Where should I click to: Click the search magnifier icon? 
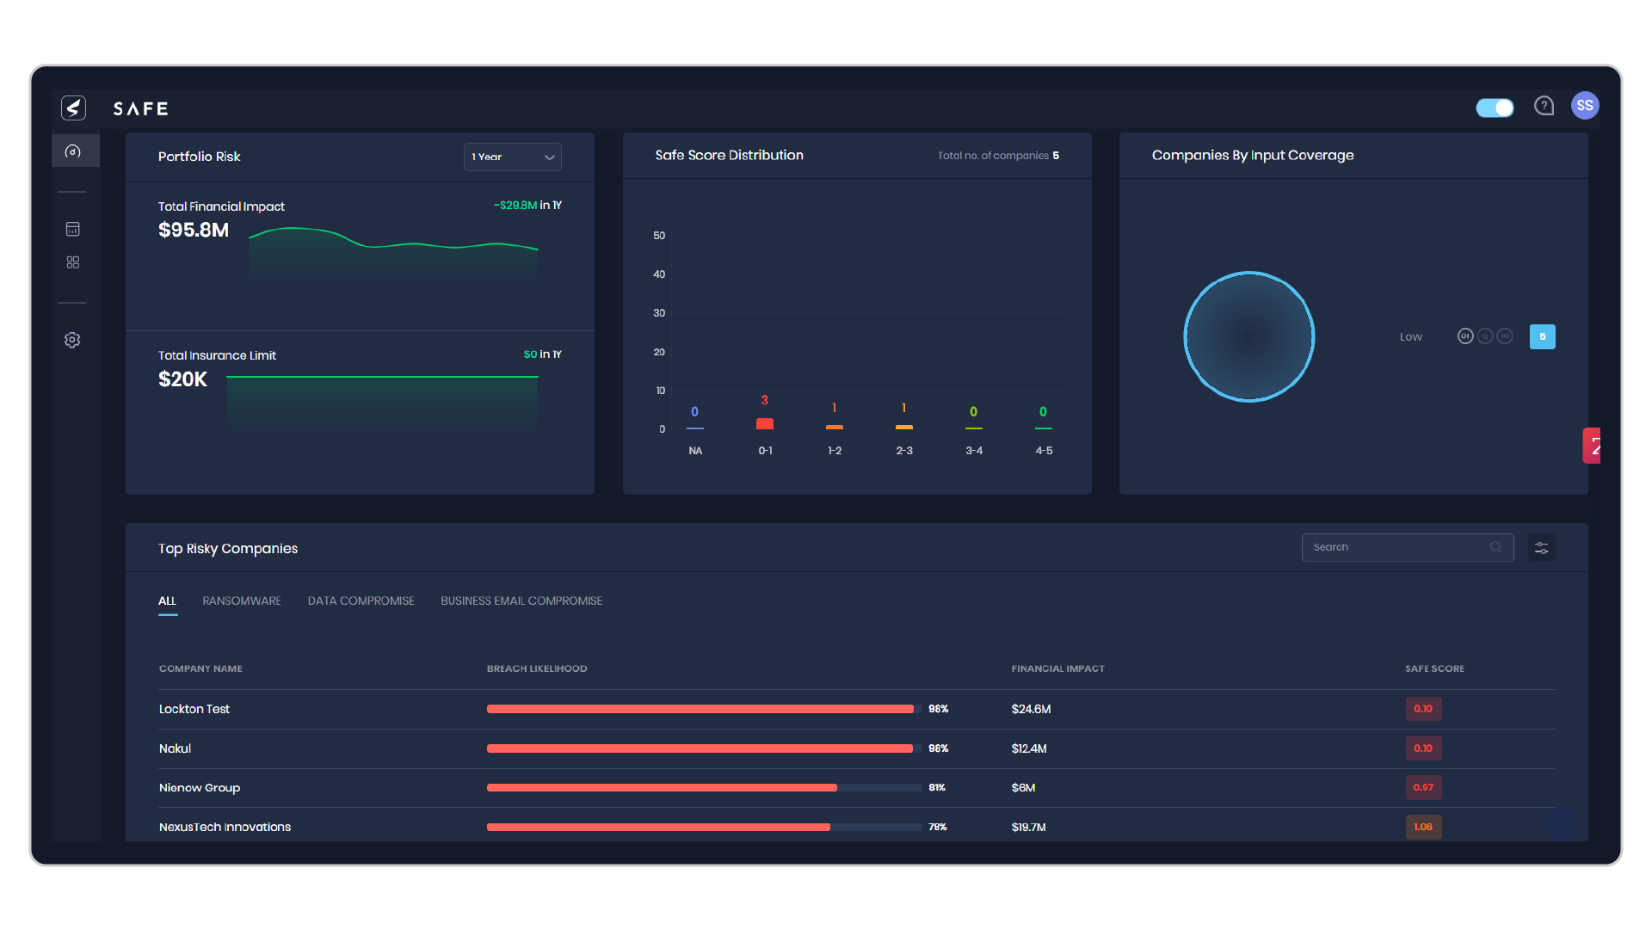point(1496,547)
